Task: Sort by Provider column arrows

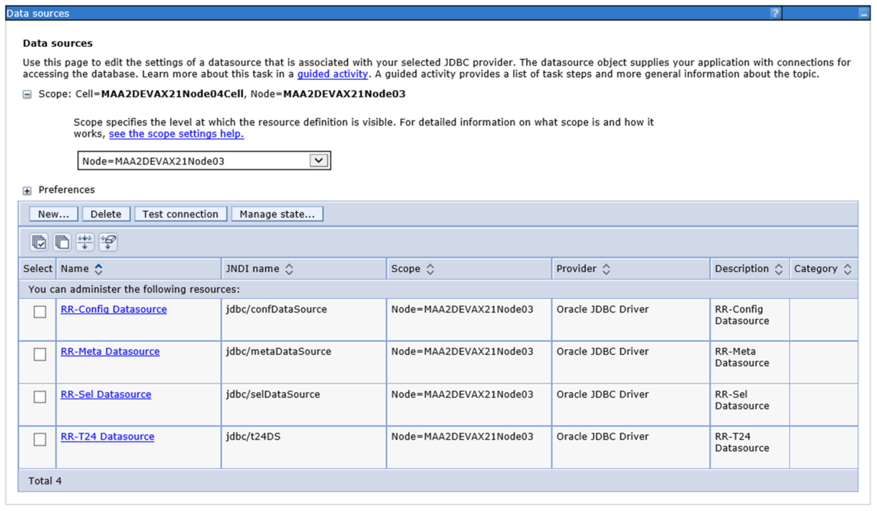Action: pyautogui.click(x=606, y=269)
